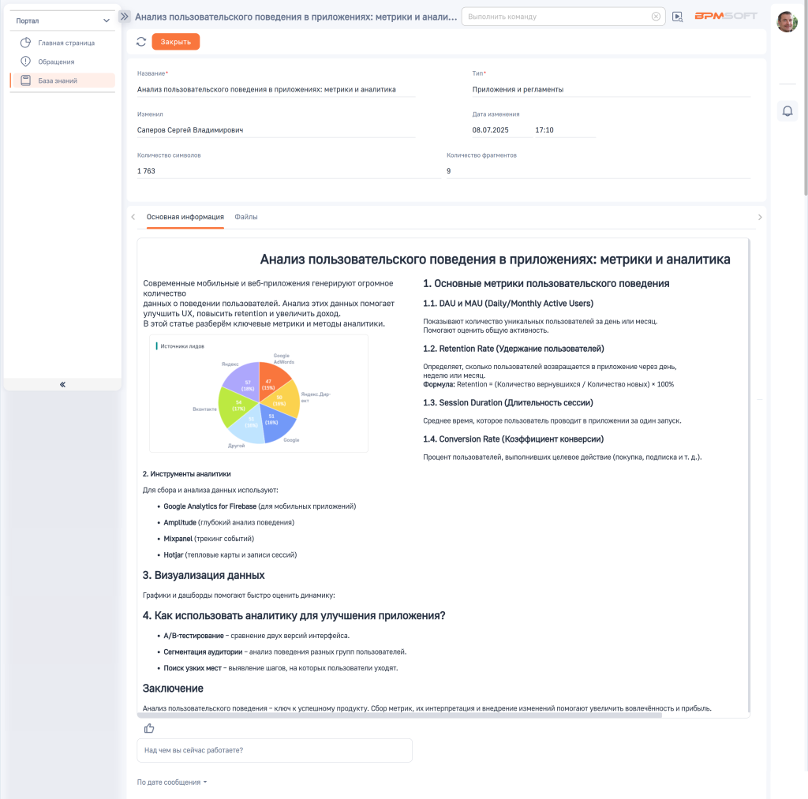Open the По дате сообщения sort dropdown
Image resolution: width=808 pixels, height=799 pixels.
pos(172,782)
